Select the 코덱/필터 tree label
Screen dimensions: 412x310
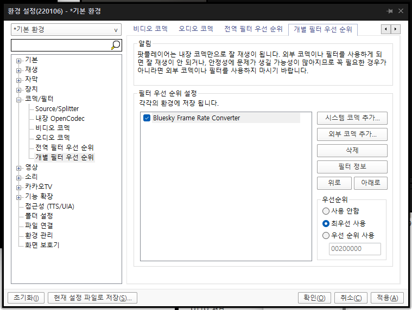(39, 99)
